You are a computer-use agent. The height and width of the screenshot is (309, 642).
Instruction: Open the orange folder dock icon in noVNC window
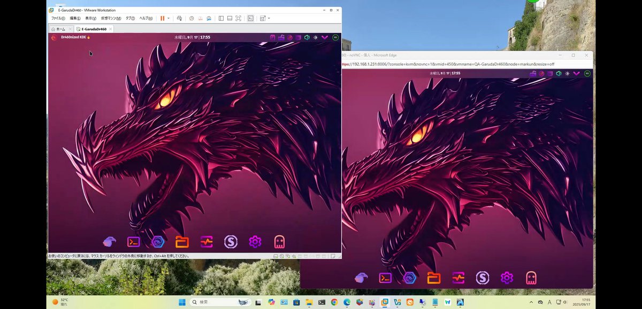point(434,277)
